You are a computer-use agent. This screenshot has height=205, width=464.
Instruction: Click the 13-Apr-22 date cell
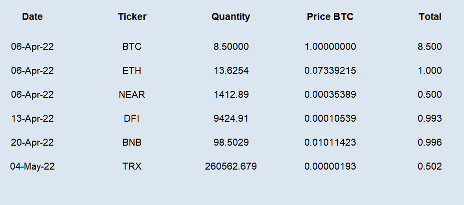click(x=32, y=119)
